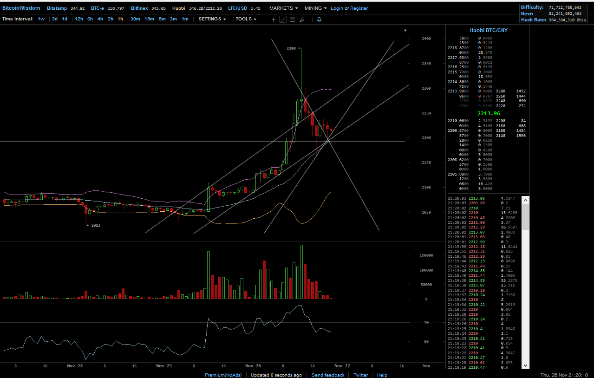Set the time interval to 1h
594x378 pixels.
[120, 19]
